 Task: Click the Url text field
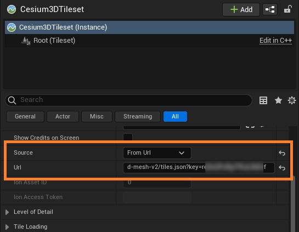(199, 168)
